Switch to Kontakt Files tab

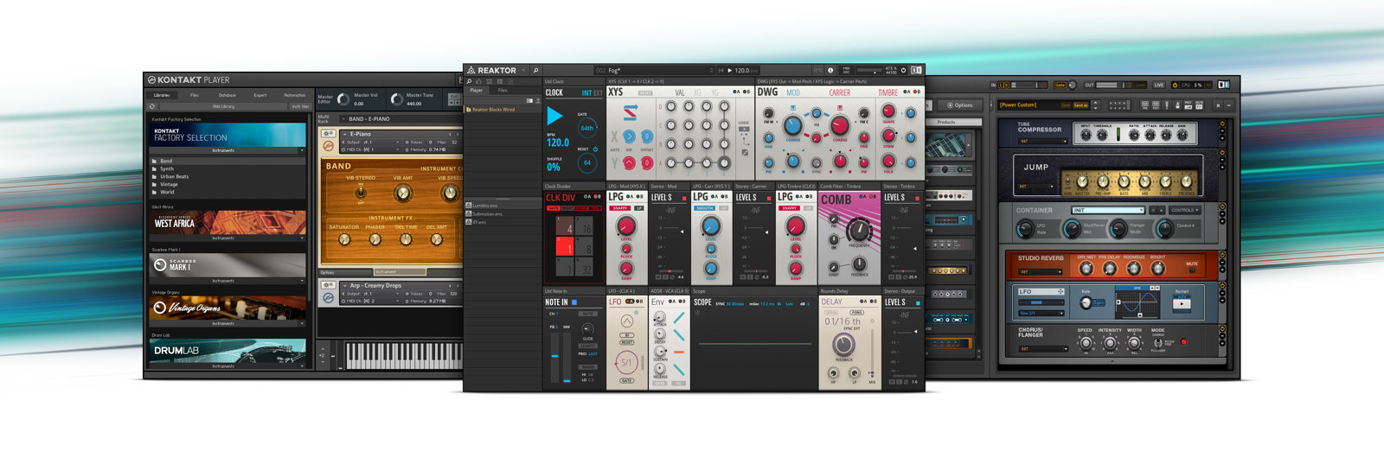pyautogui.click(x=194, y=95)
